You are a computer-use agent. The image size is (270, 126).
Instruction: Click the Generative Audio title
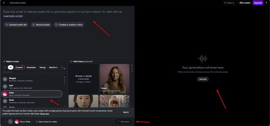click(x=18, y=3)
